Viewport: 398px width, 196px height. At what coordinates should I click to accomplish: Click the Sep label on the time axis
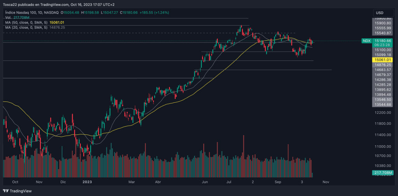(x=278, y=181)
